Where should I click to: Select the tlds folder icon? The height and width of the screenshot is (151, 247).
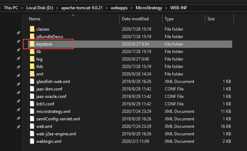[32, 66]
